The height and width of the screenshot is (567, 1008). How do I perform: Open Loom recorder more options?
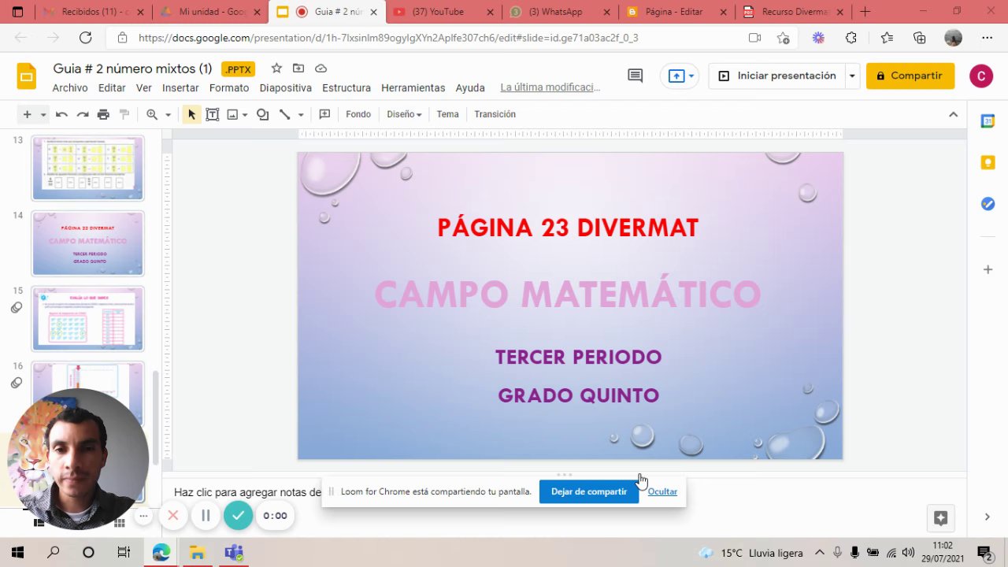pyautogui.click(x=143, y=516)
